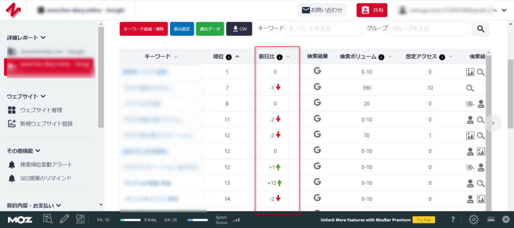Click the table scrollbar up arrow
Viewport: 514px width, 228px height.
489,52
